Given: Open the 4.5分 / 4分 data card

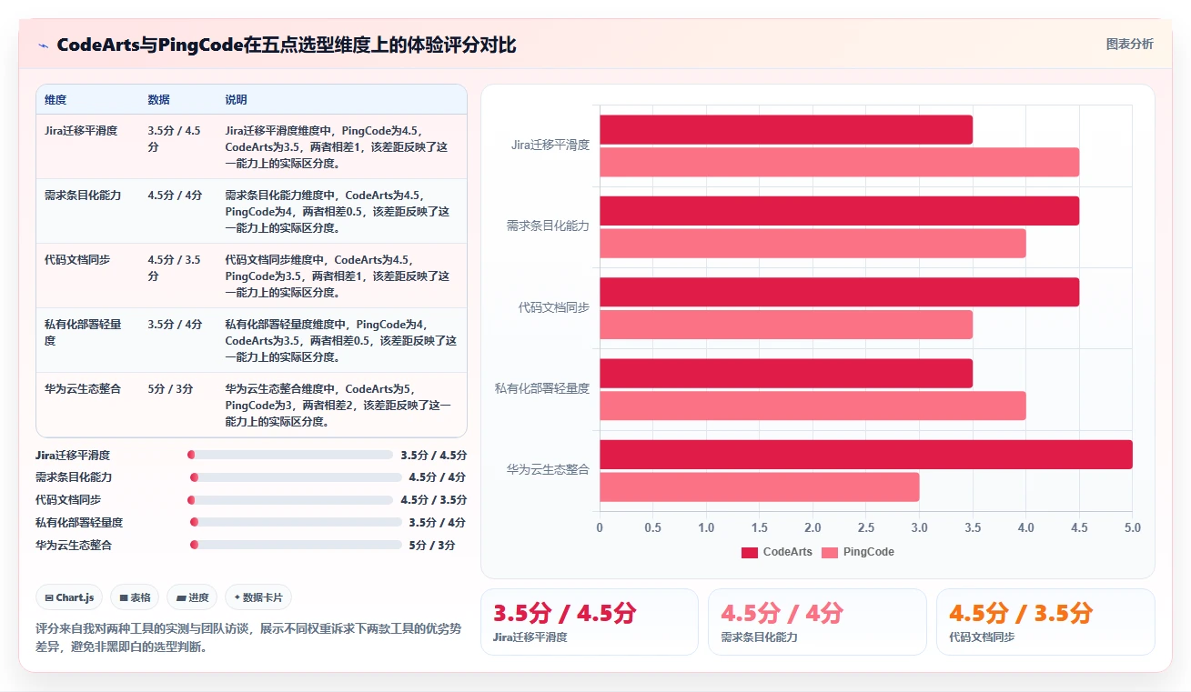Looking at the screenshot, I should coord(817,622).
